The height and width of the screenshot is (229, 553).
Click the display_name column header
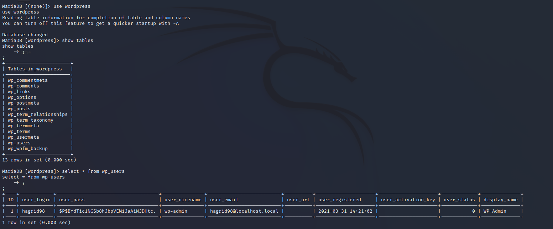501,200
